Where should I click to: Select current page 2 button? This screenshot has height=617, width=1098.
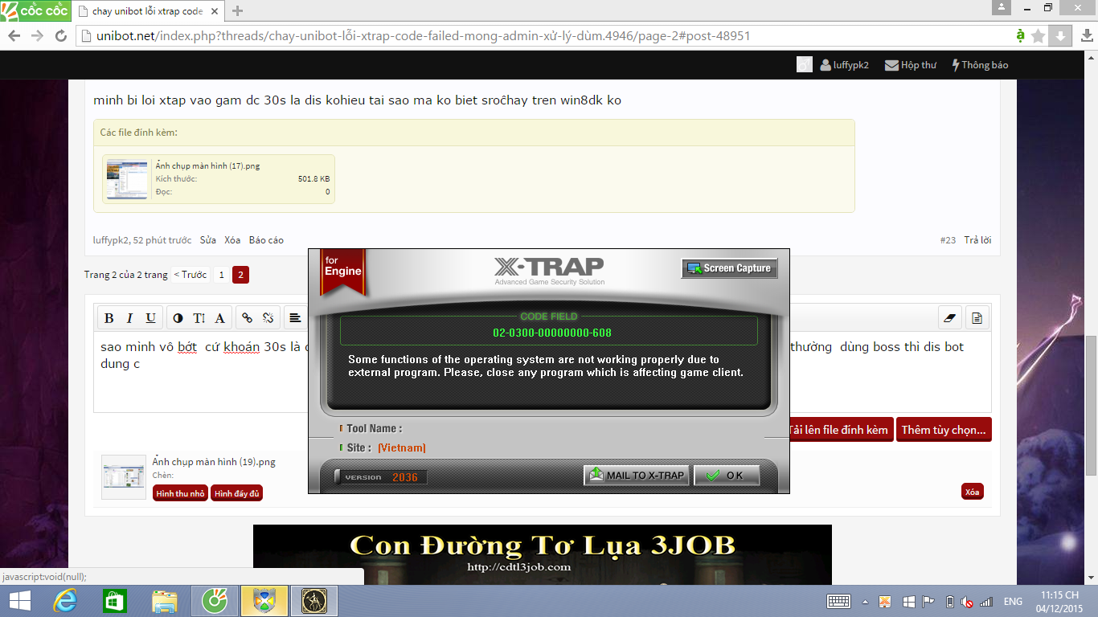tap(240, 275)
